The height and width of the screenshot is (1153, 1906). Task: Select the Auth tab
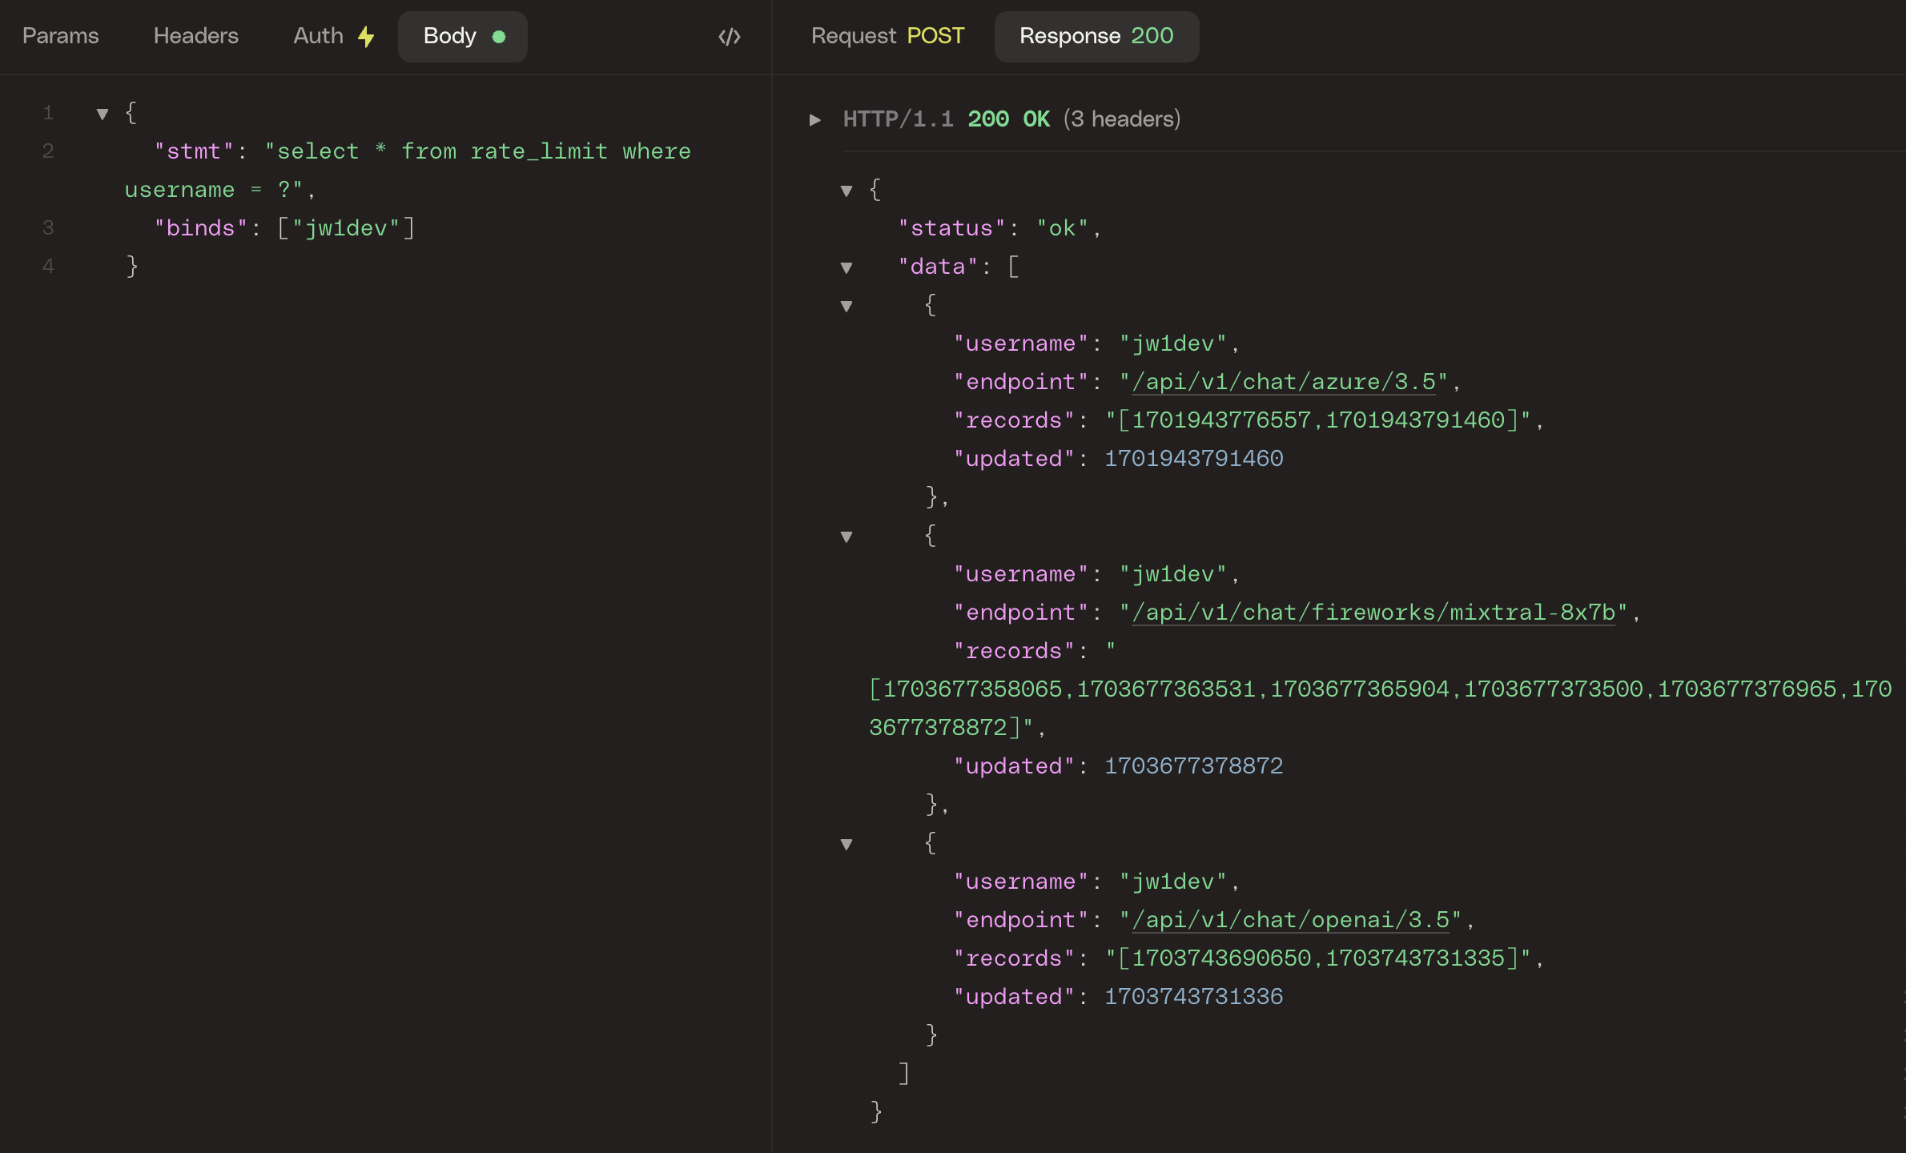coord(318,36)
